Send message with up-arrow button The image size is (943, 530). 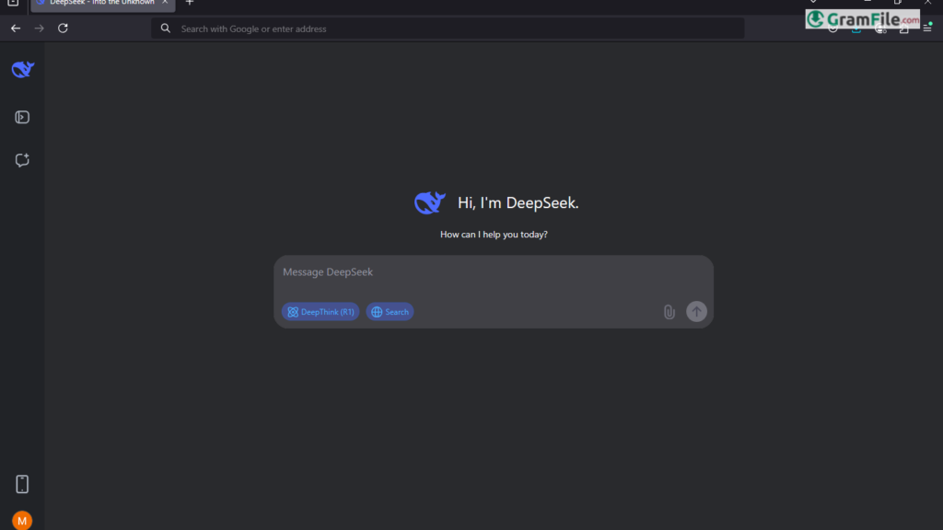click(696, 311)
